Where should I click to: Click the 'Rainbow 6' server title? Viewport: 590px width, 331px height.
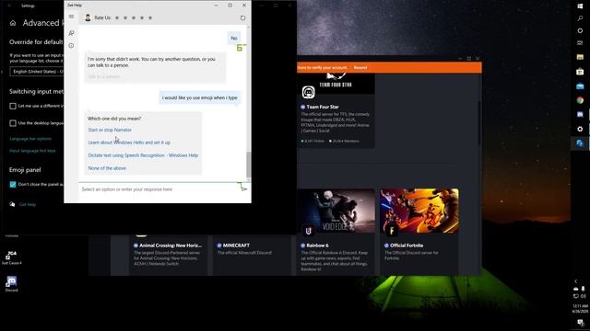(x=317, y=245)
